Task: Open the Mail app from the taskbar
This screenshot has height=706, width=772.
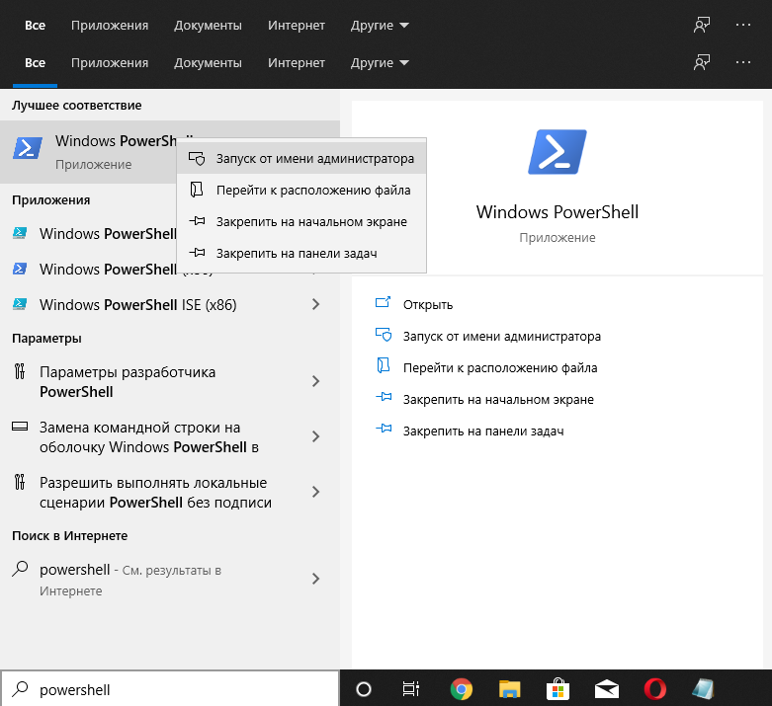Action: (x=607, y=689)
